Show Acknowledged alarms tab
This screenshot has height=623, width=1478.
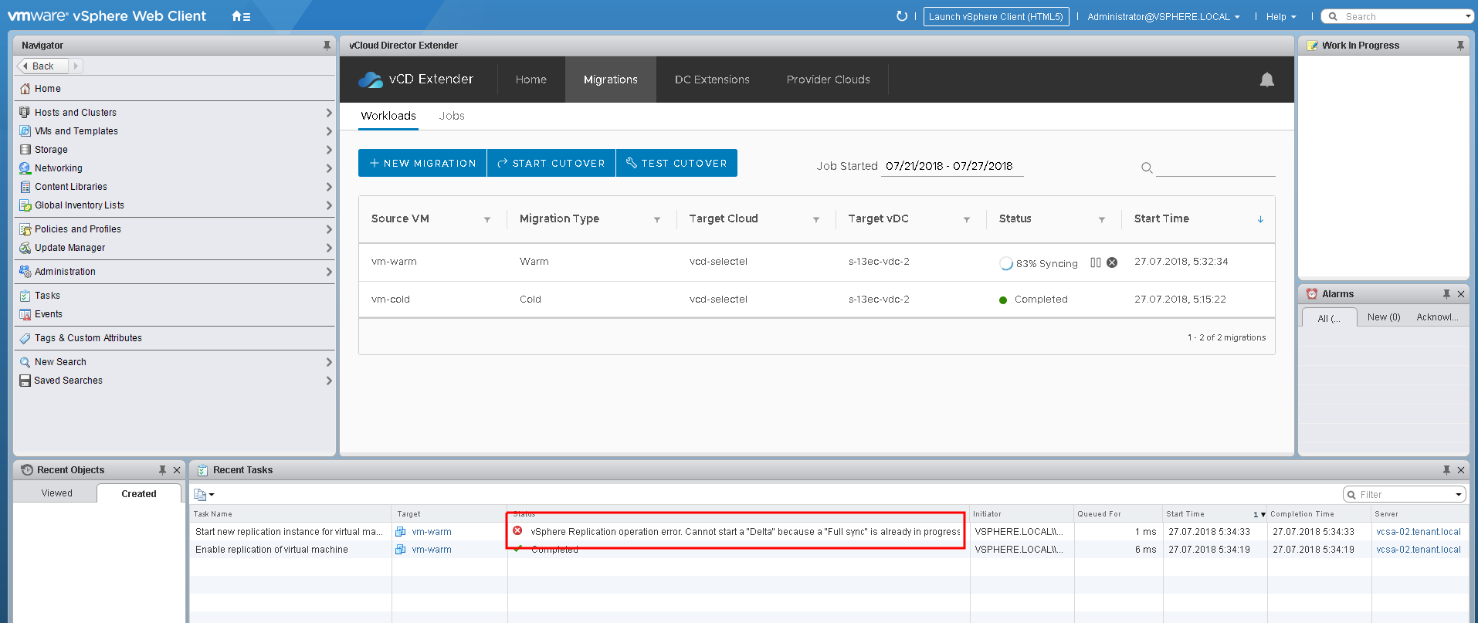(x=1437, y=317)
